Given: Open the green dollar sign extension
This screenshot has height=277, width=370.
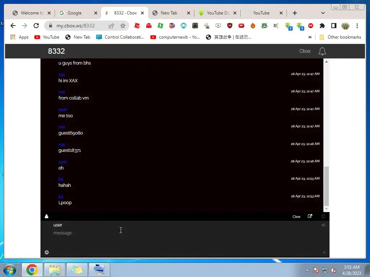Looking at the screenshot, I should coord(160,26).
